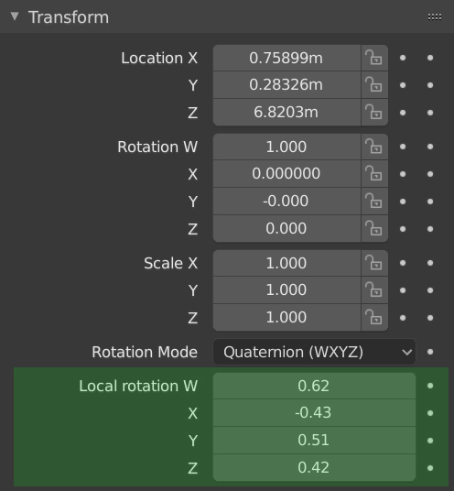
Task: Open the Rotation Mode dropdown
Action: [315, 352]
